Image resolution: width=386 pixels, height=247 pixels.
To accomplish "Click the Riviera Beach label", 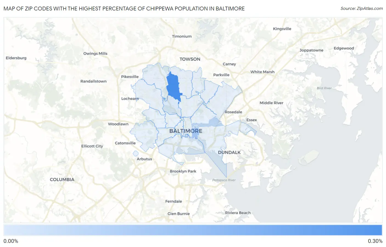I will 238,213.
